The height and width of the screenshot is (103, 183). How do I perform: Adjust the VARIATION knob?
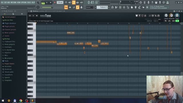[172, 15]
